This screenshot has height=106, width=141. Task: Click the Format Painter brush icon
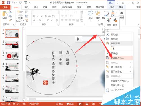tap(10, 20)
